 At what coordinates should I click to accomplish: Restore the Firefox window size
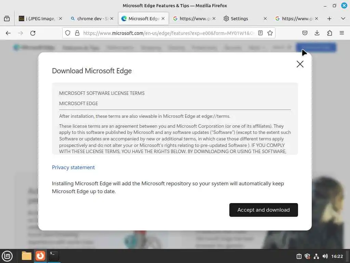pos(334,5)
